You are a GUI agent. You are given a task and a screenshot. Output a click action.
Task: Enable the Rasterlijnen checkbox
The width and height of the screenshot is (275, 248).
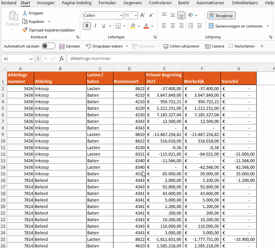[x=231, y=46]
